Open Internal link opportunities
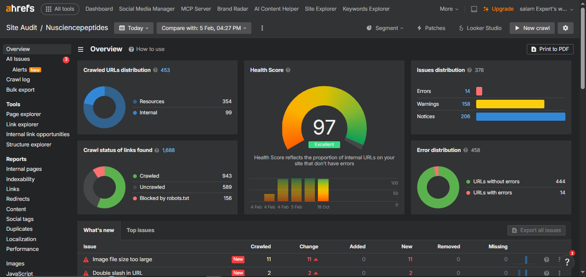 [38, 134]
